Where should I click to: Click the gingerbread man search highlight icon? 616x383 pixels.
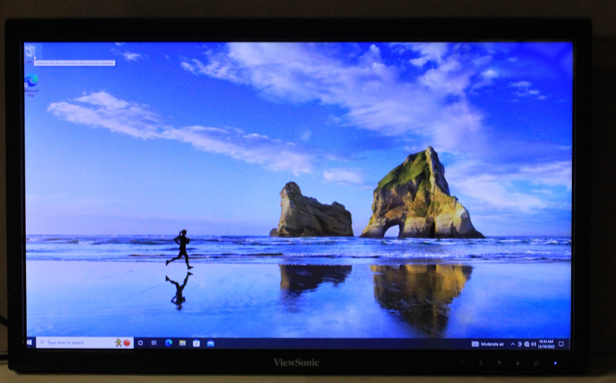119,342
